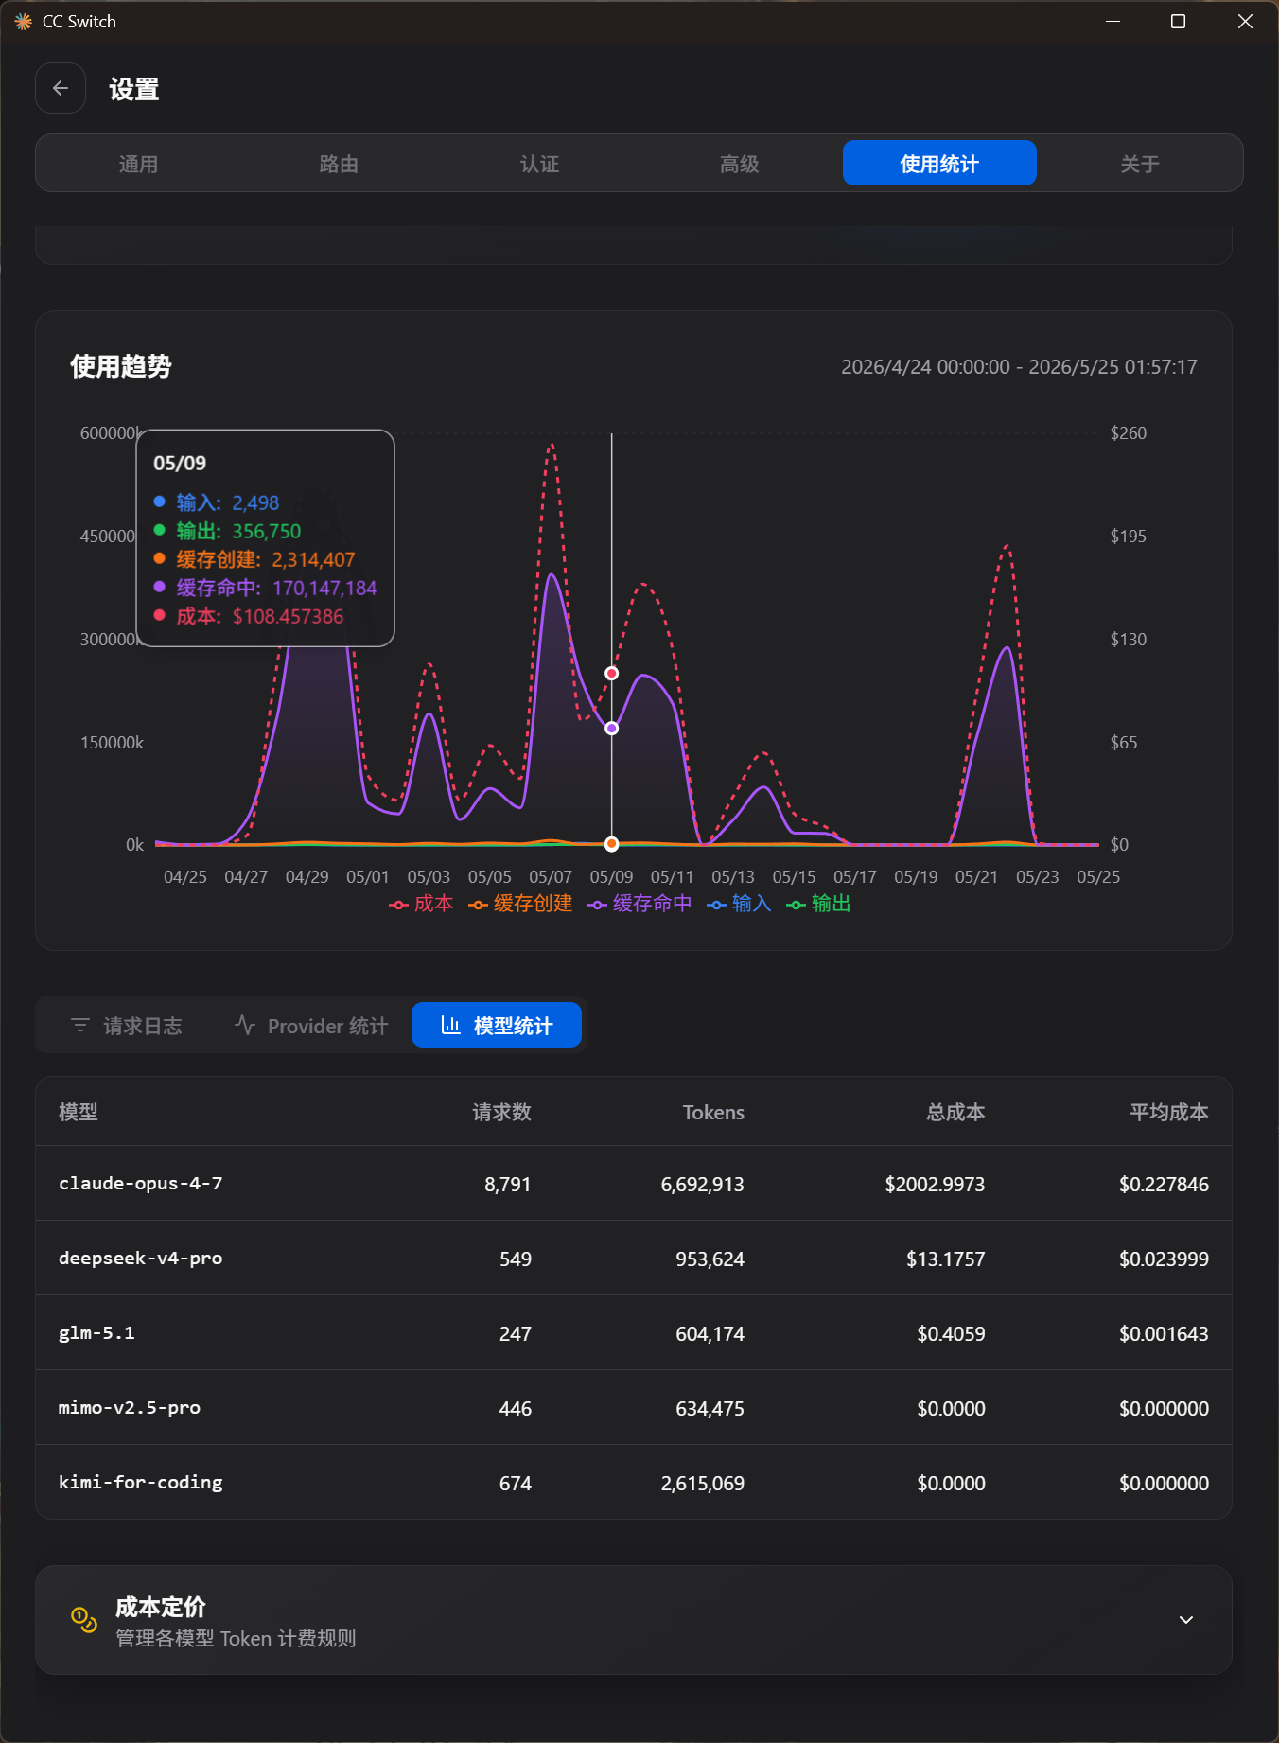
Task: Toggle 输出 series in chart legend
Action: tap(819, 904)
